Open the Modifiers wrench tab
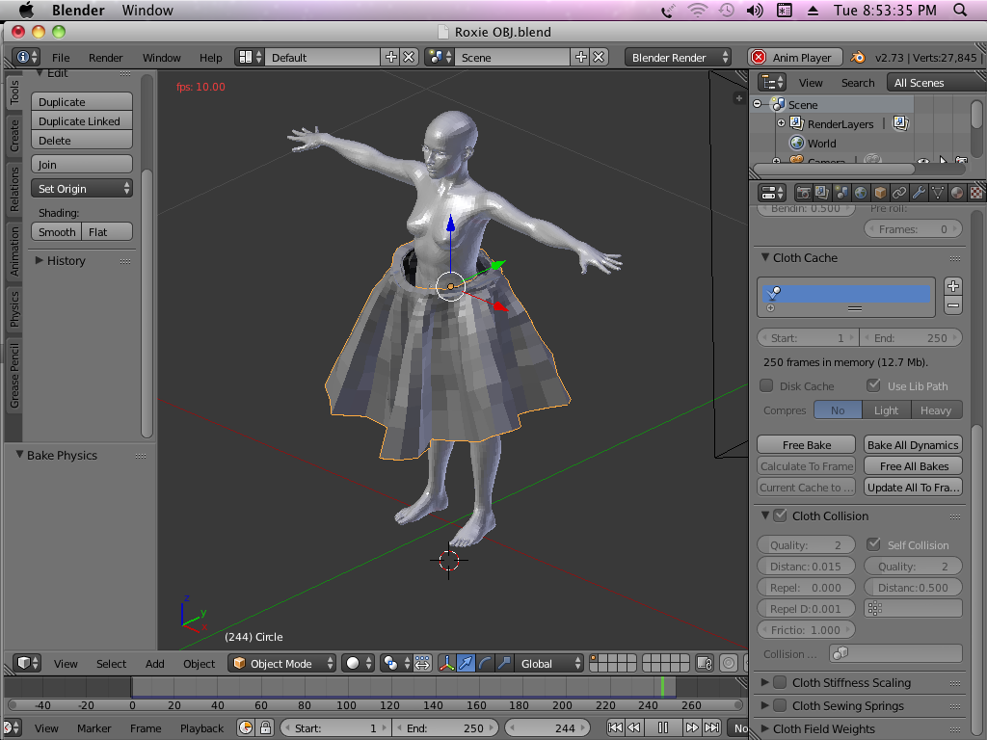 click(919, 193)
